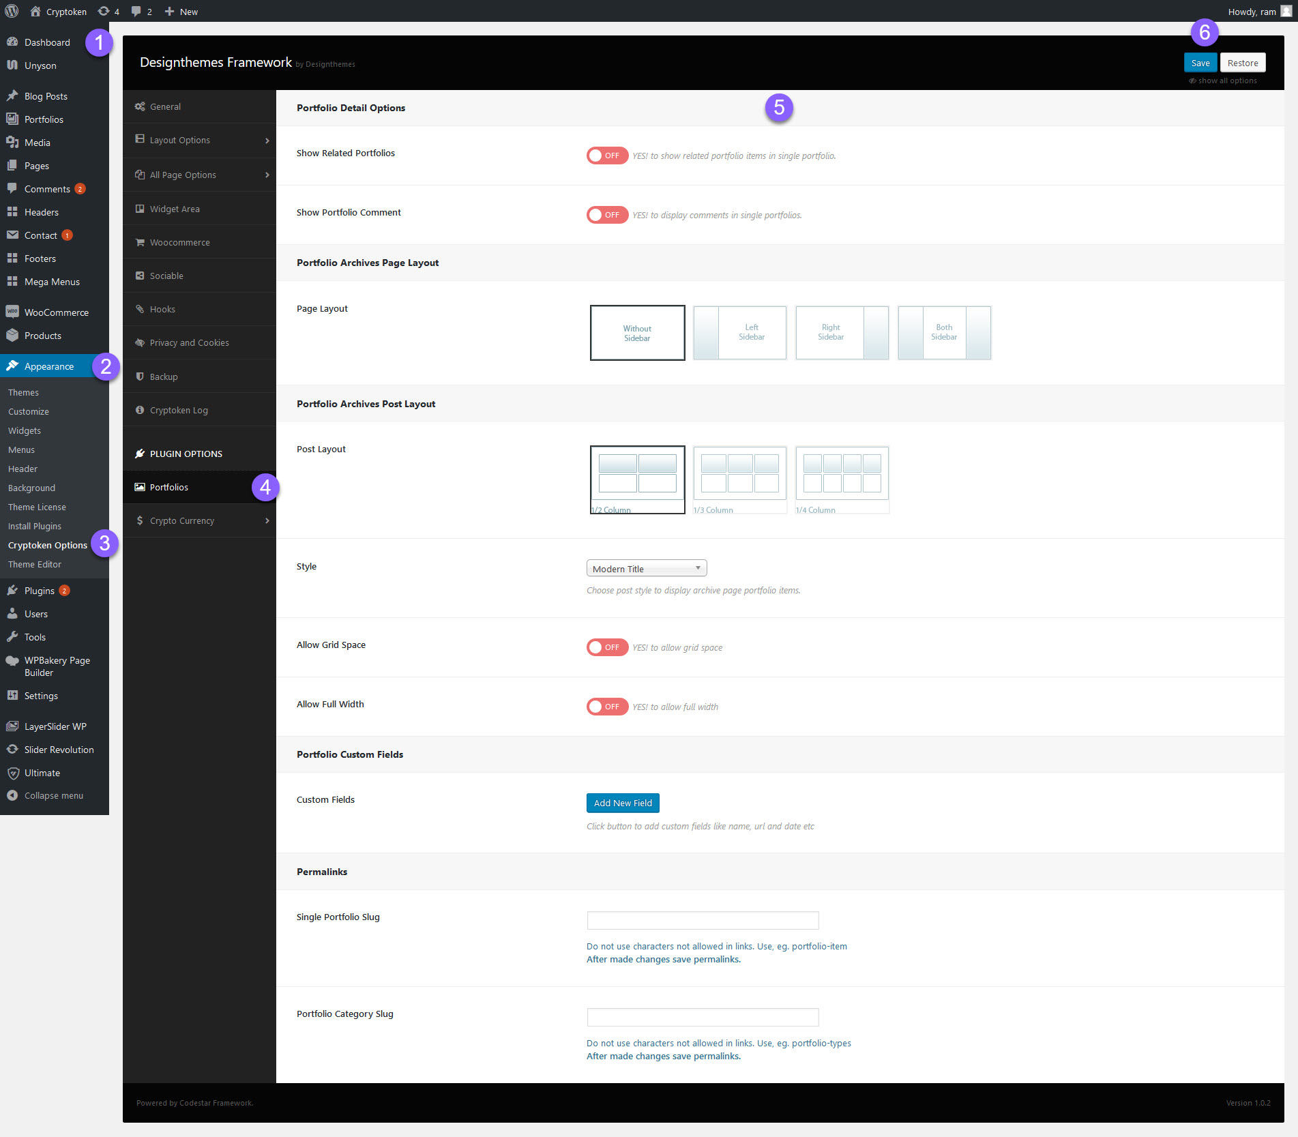
Task: Click the Contact envelope icon
Action: (x=12, y=235)
